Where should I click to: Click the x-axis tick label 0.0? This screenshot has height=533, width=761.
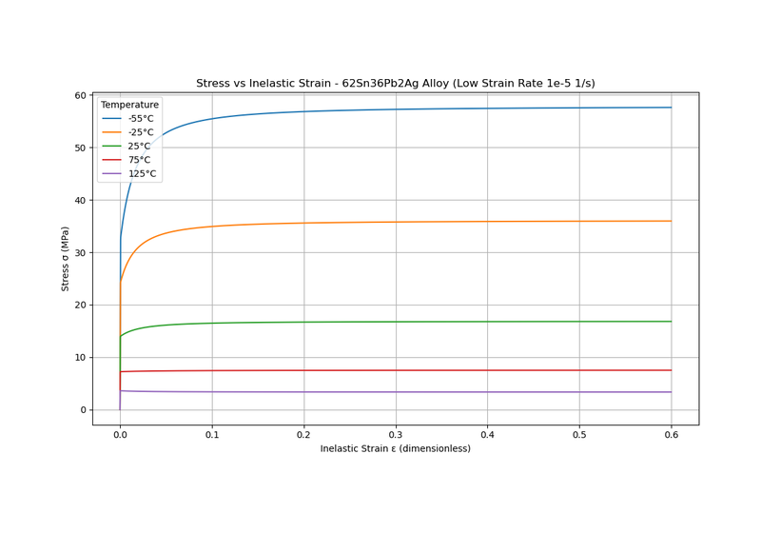[x=121, y=435]
